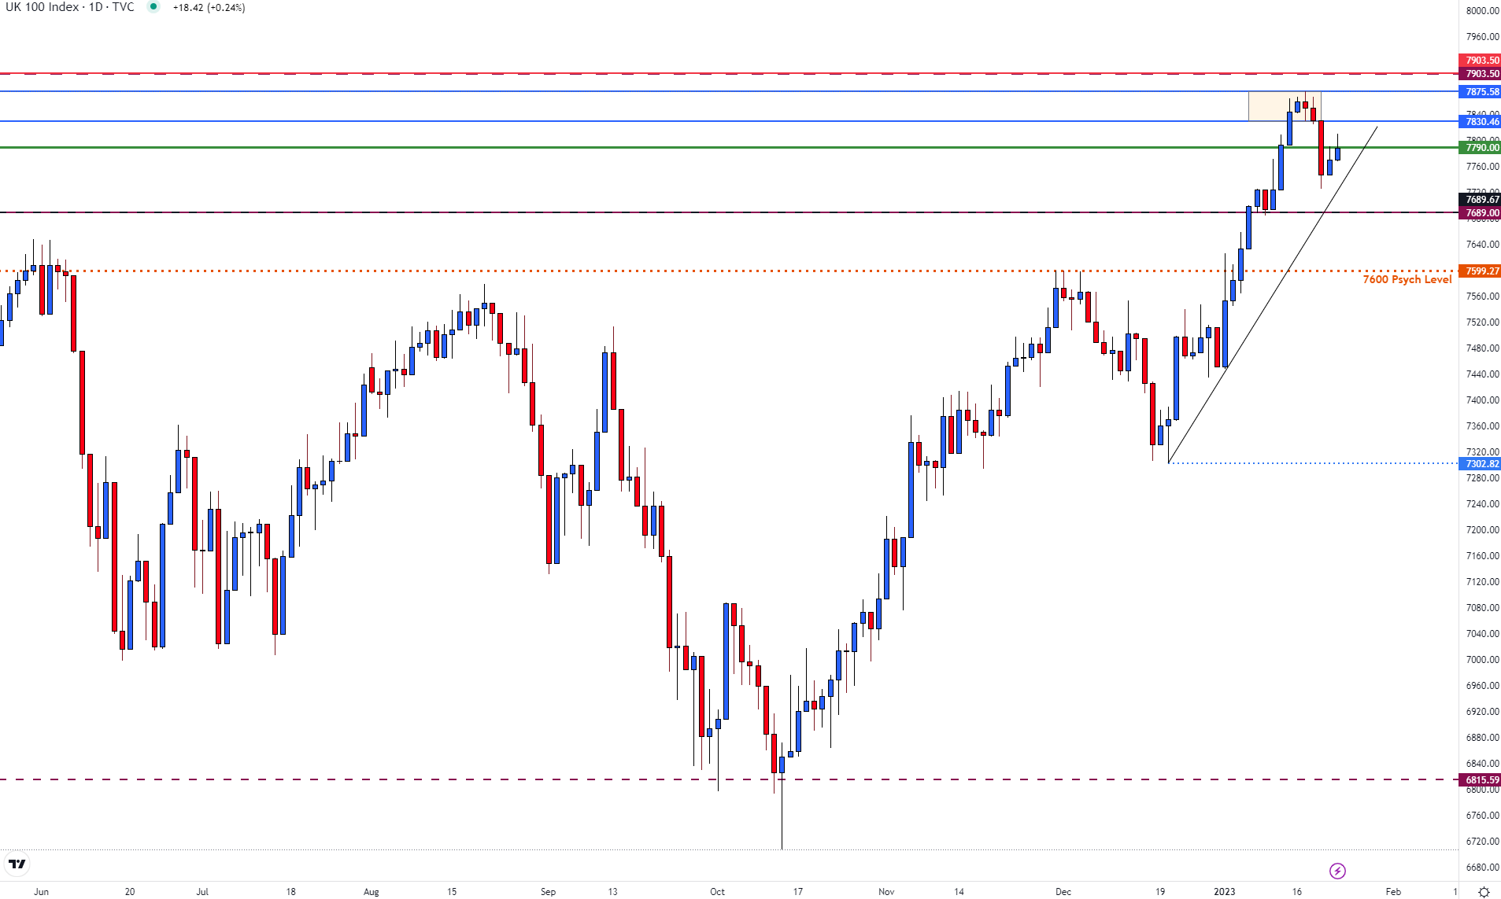Image resolution: width=1501 pixels, height=899 pixels.
Task: Select the bright red 7903.50 price label
Action: tap(1480, 61)
